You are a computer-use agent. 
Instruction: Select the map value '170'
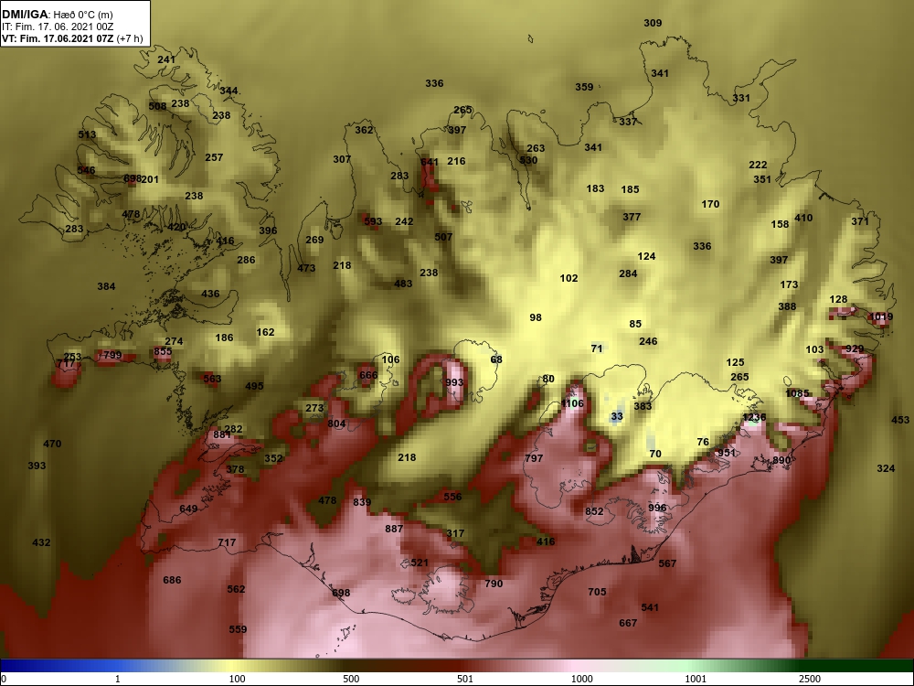coord(710,204)
